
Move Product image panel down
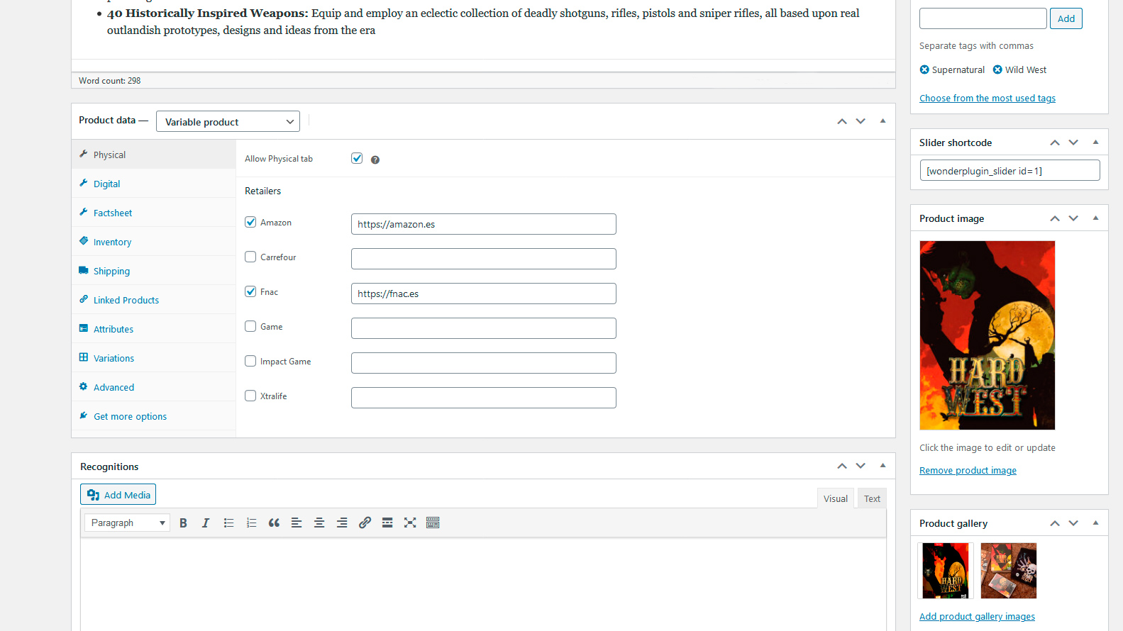1073,218
